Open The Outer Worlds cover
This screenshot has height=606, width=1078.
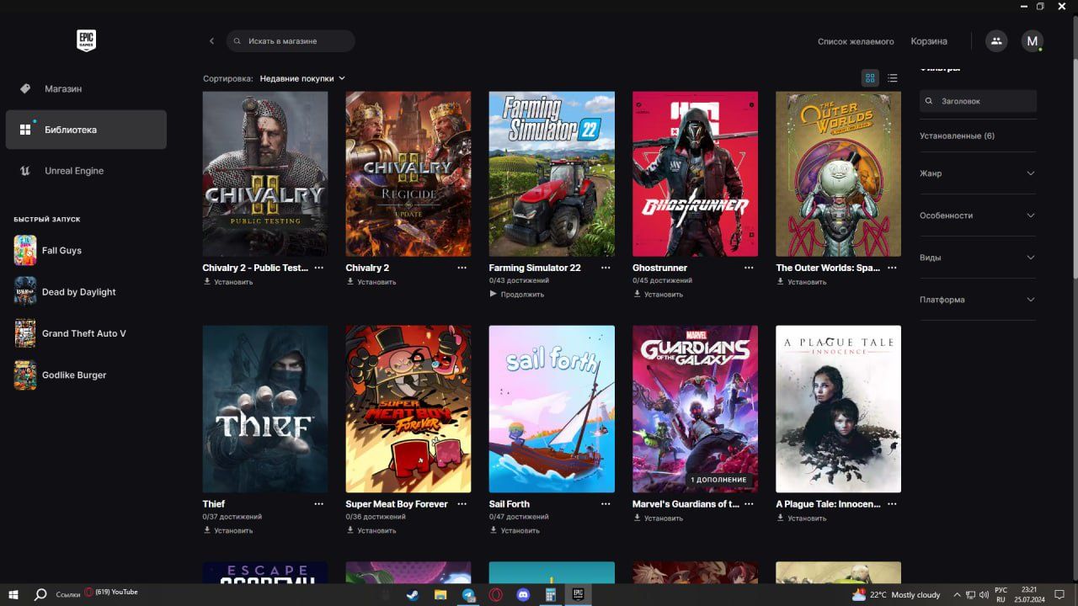(x=838, y=173)
